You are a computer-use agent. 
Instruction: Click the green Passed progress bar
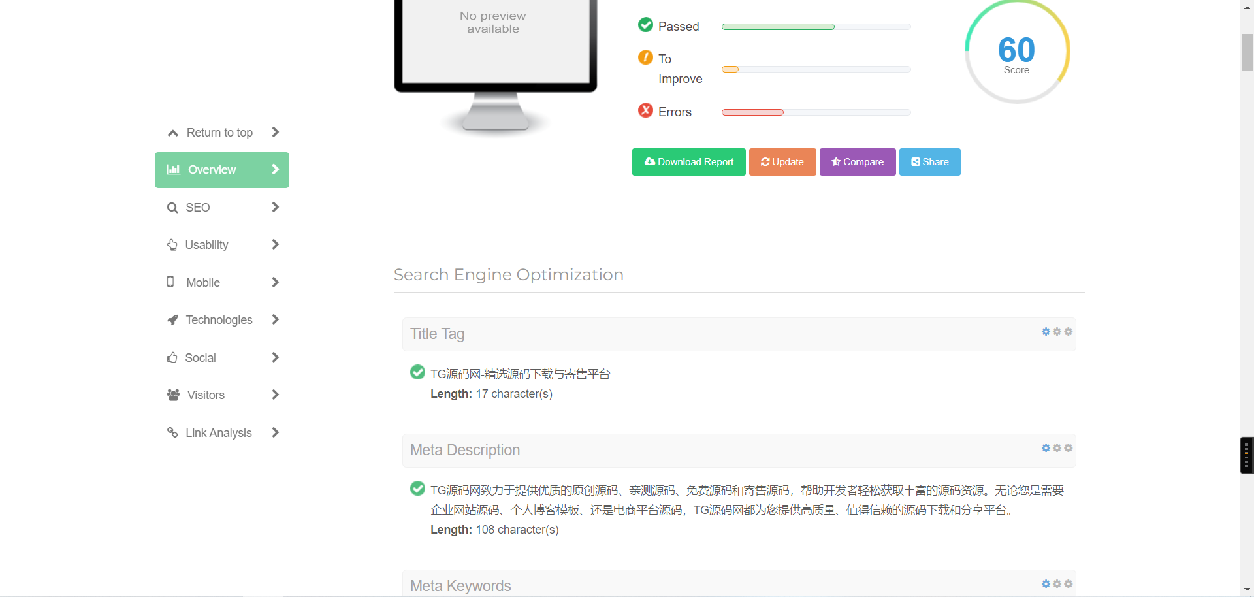[777, 27]
